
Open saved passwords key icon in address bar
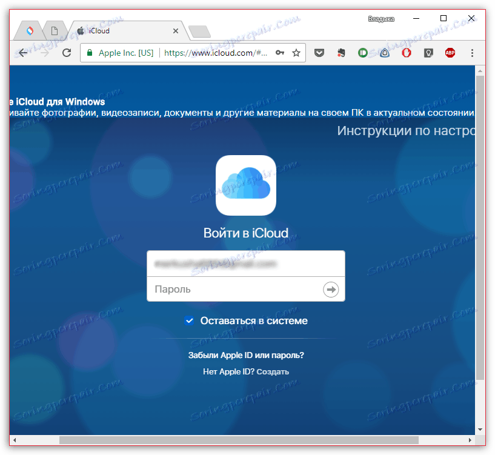(x=280, y=53)
